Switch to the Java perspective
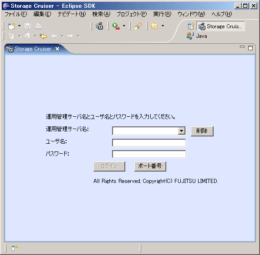This screenshot has width=260, height=255. (x=197, y=36)
